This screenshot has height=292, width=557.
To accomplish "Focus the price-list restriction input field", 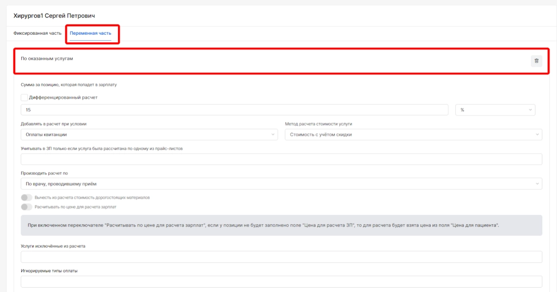I will pos(281,160).
